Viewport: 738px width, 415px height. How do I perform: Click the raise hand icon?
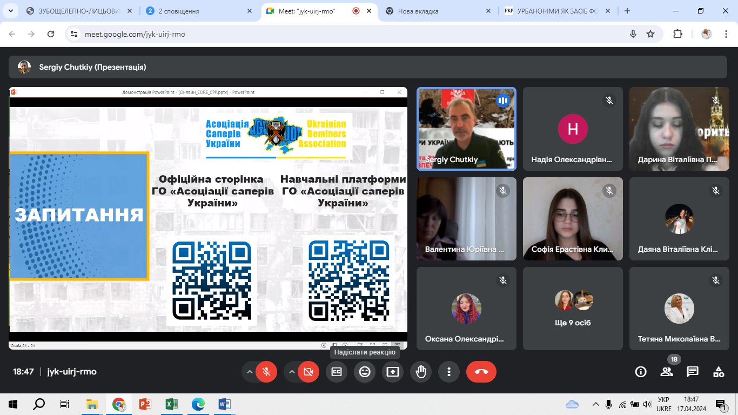[x=421, y=372]
